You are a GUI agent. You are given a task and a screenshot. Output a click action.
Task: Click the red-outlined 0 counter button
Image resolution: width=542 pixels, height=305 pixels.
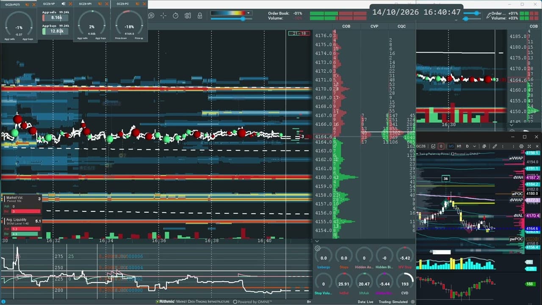[441, 146]
